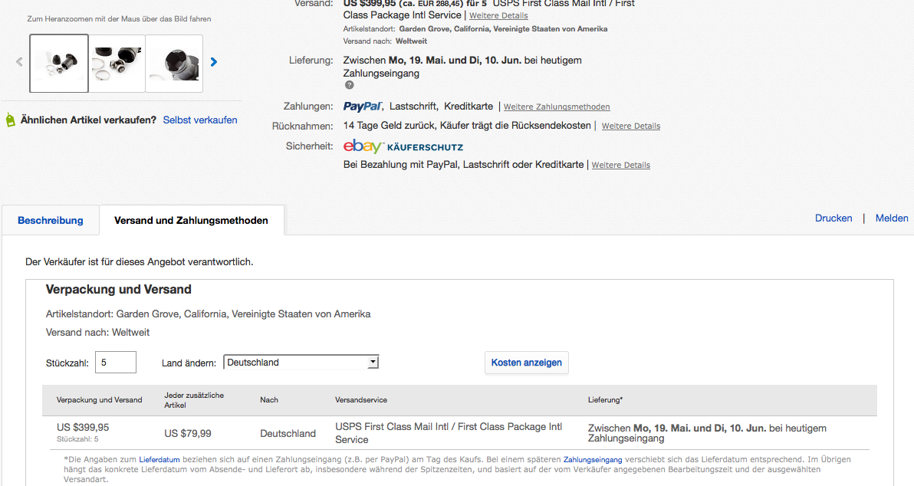The height and width of the screenshot is (486, 914).
Task: Click the green price tag icon
Action: (10, 120)
